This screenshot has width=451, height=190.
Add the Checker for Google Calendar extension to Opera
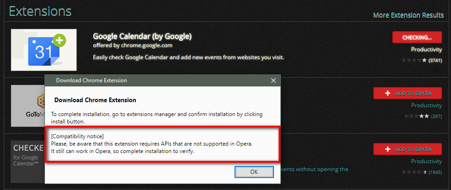[407, 149]
